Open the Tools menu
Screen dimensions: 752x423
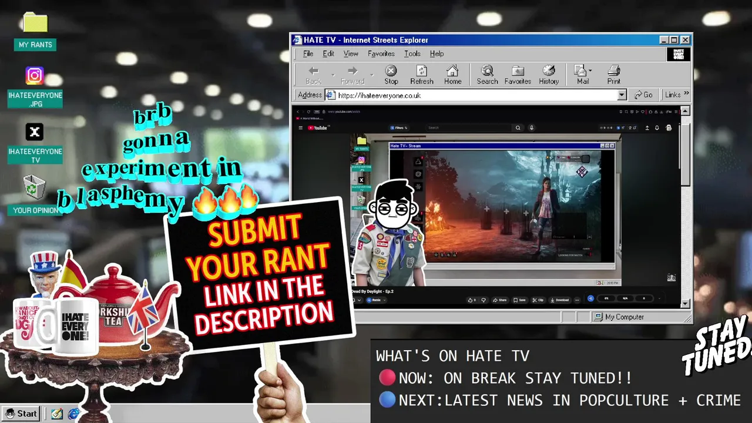click(412, 53)
